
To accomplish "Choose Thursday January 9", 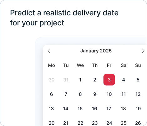I will pos(95,94).
